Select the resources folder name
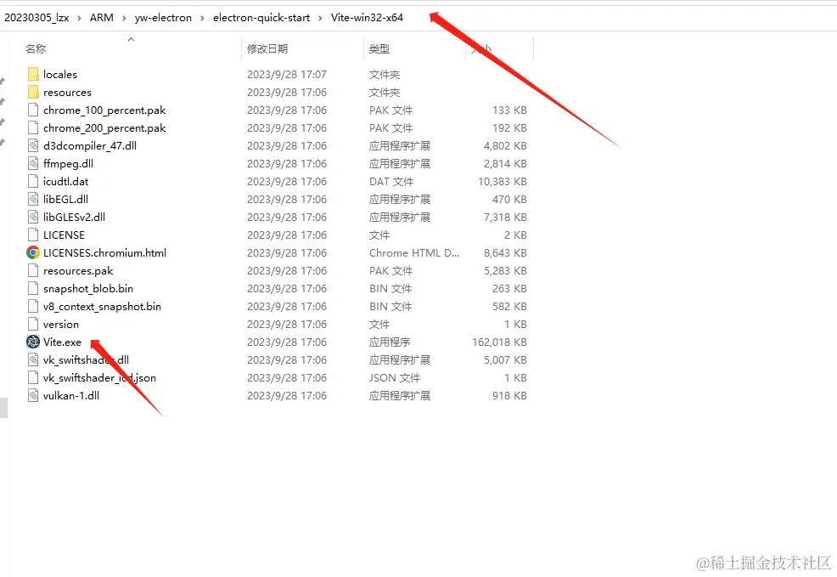Screen dimensions: 837x577 (x=67, y=93)
